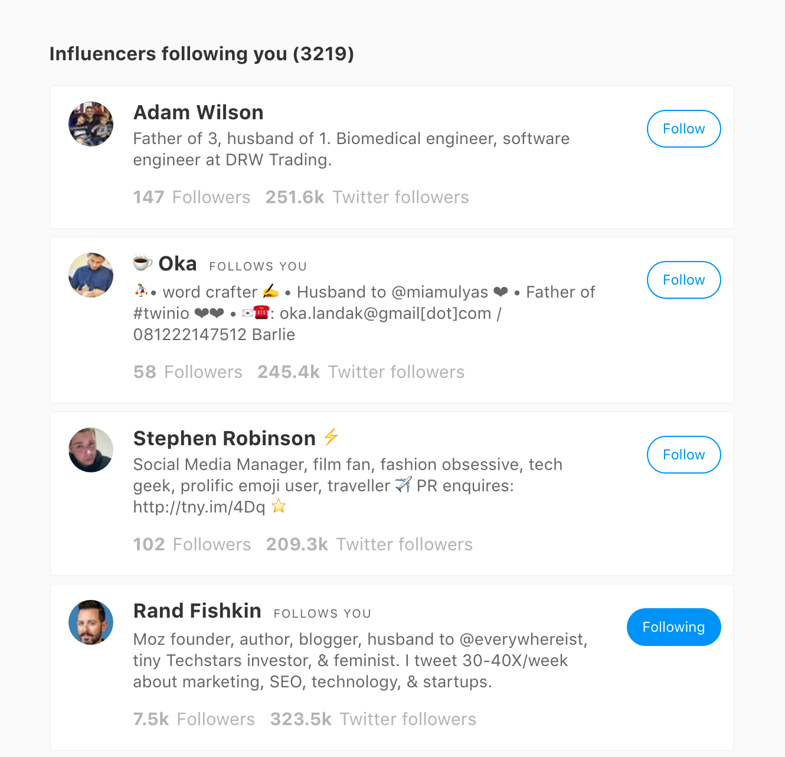Screen dimensions: 785x757
Task: View Rand Fishkin's 323.5k Twitter followers
Action: point(373,719)
